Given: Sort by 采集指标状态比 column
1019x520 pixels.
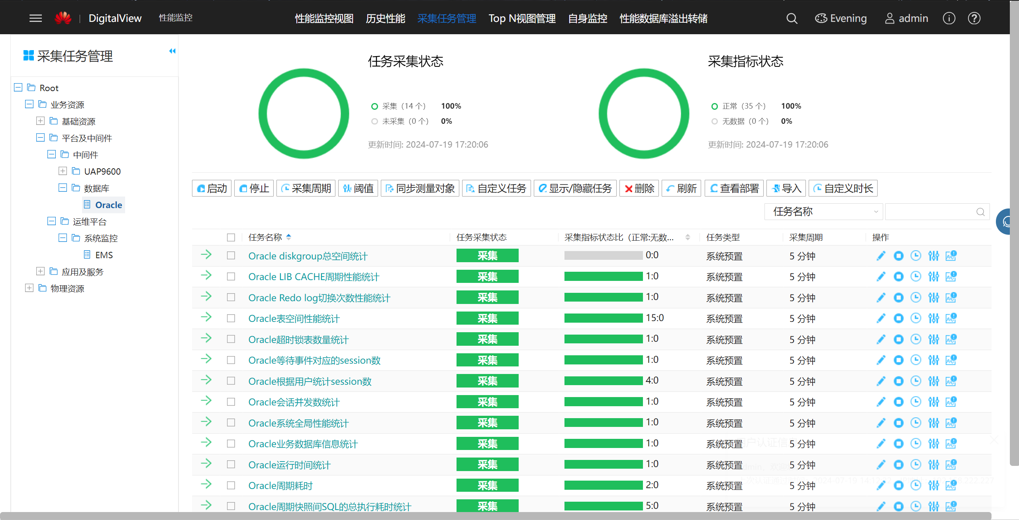Looking at the screenshot, I should 688,238.
